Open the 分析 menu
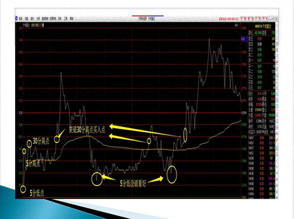 pos(38,19)
